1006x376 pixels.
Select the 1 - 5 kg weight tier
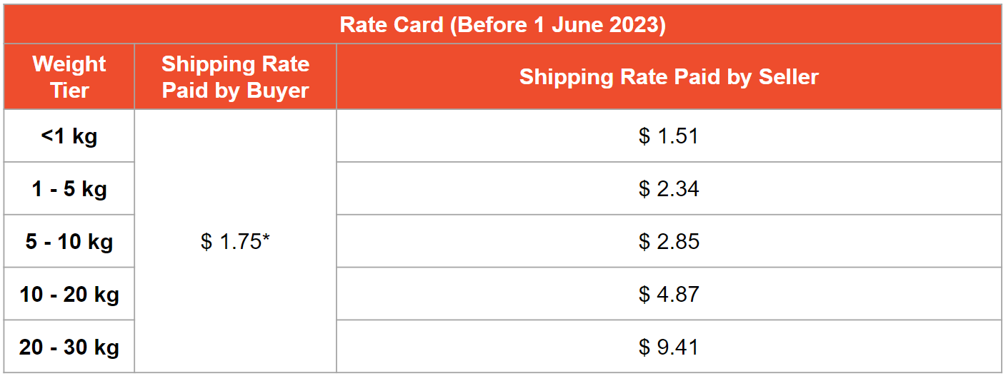(69, 189)
